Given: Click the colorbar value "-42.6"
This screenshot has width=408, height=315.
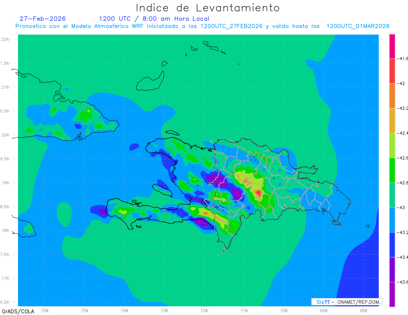Looking at the screenshot, I should point(403,158).
